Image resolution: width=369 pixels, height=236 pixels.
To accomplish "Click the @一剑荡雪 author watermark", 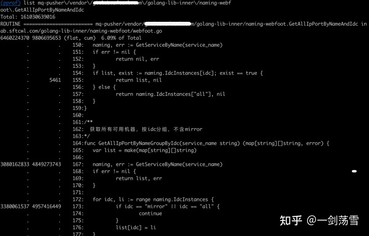I will 333,221.
